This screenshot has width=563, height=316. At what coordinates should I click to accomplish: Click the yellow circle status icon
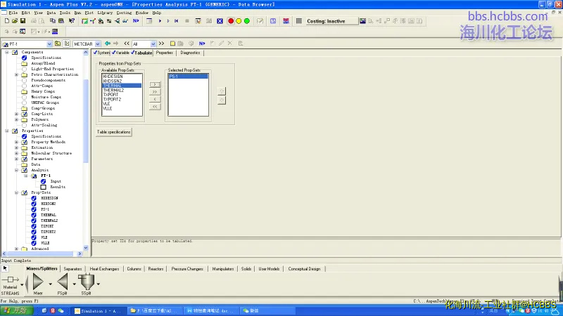[x=239, y=21]
